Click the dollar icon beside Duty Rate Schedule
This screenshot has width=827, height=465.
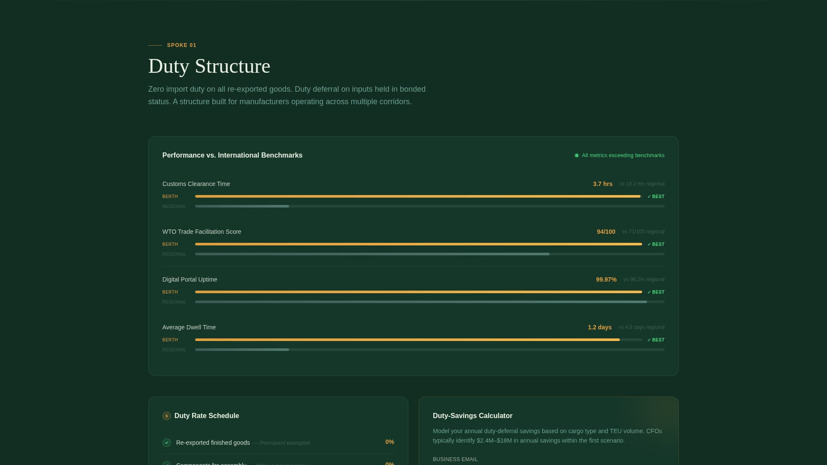point(167,416)
